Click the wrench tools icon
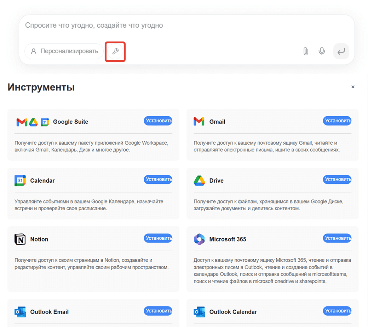 [x=115, y=51]
